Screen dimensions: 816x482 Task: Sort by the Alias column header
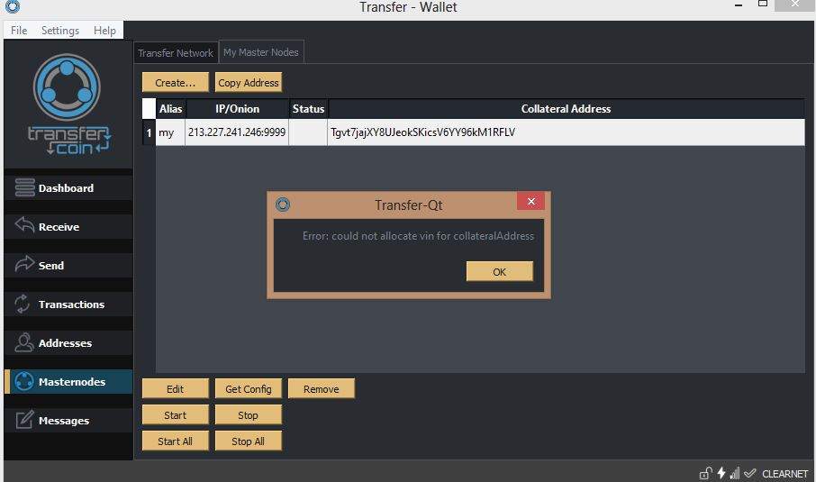tap(171, 109)
